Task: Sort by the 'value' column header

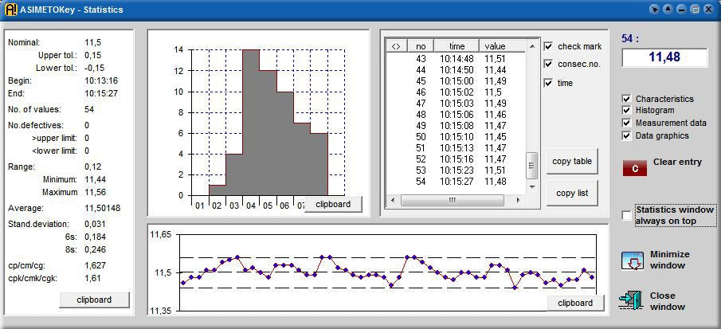Action: (x=495, y=46)
